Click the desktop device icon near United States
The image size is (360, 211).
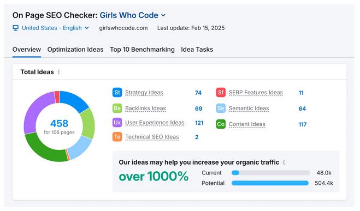(16, 28)
